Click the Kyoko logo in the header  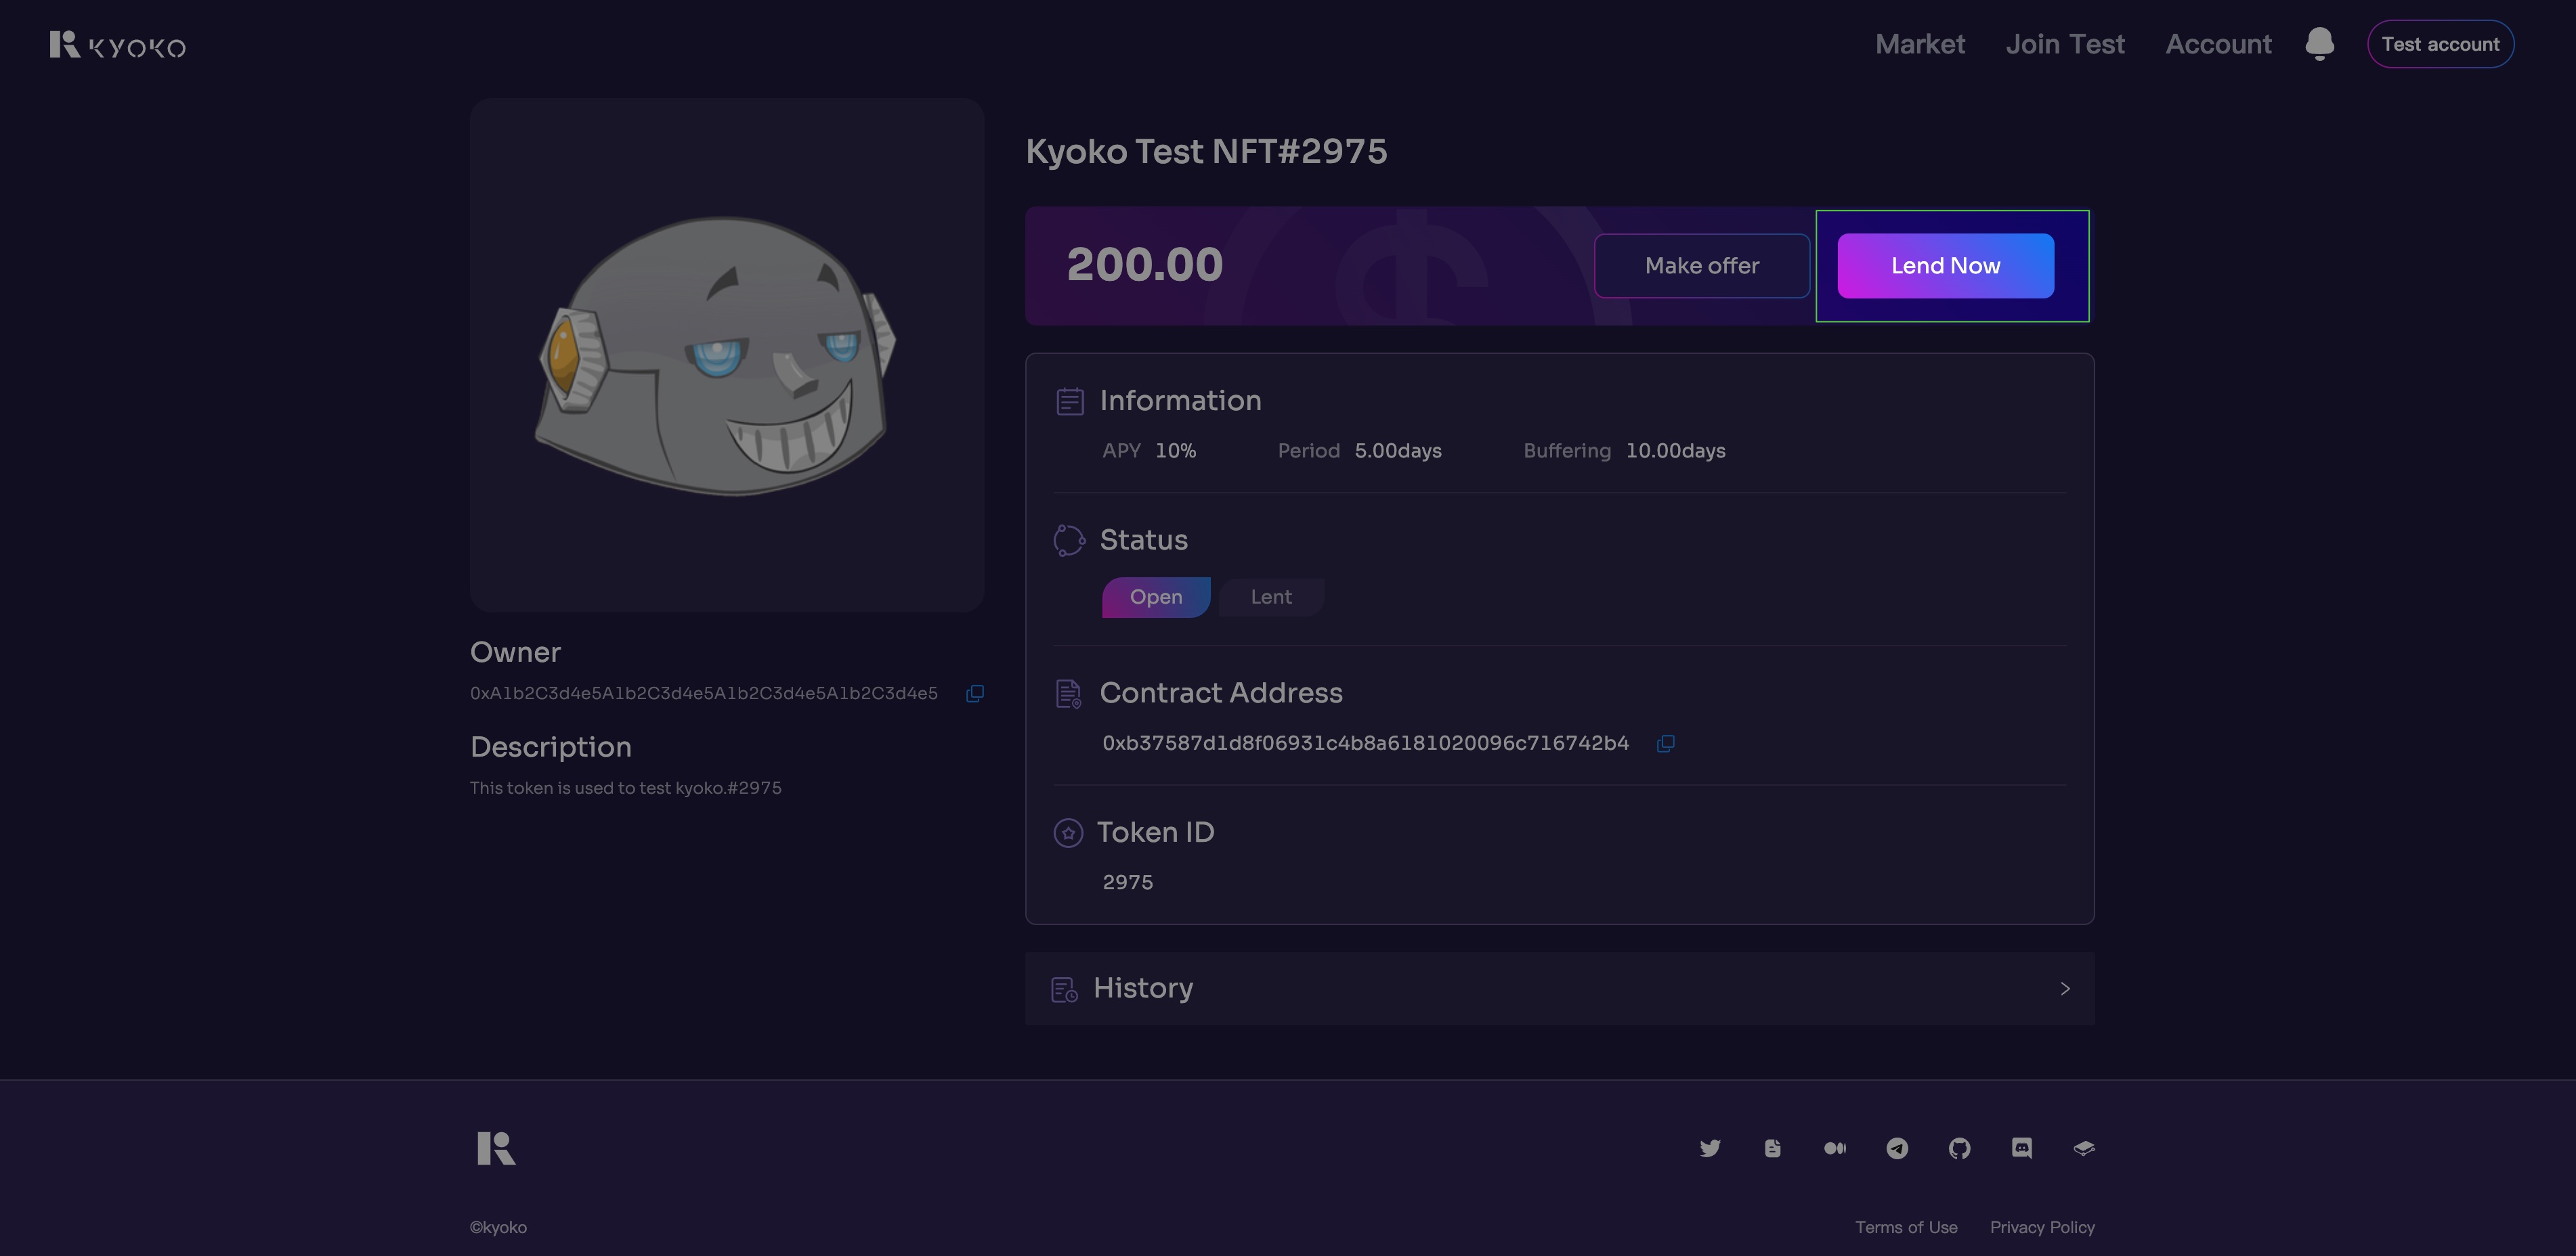tap(117, 45)
